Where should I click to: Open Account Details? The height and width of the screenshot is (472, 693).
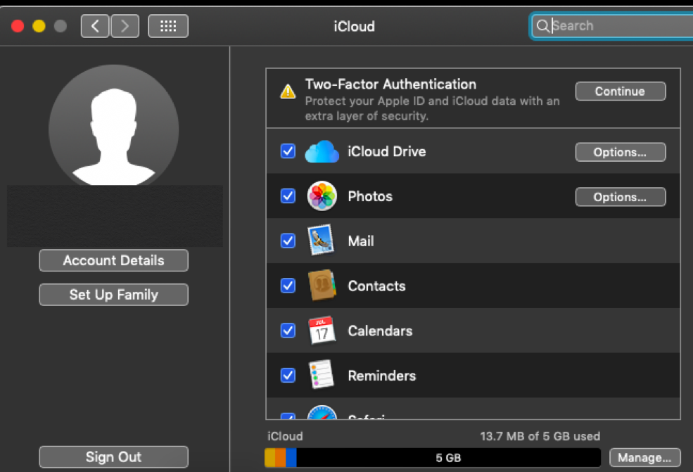113,260
